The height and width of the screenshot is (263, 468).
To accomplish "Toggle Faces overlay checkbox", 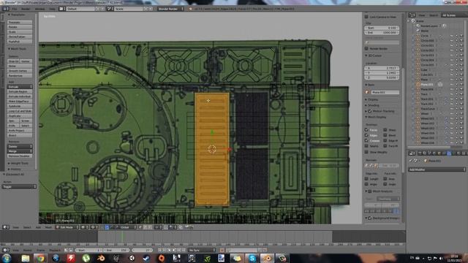I will pos(366,130).
